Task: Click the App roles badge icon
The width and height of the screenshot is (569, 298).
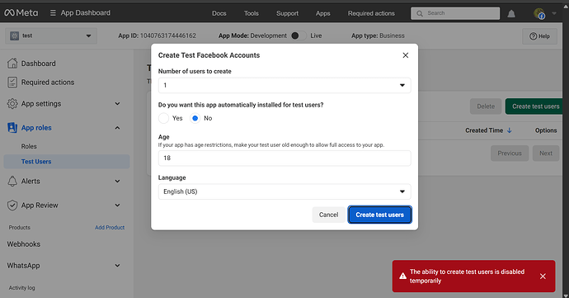Action: click(12, 128)
